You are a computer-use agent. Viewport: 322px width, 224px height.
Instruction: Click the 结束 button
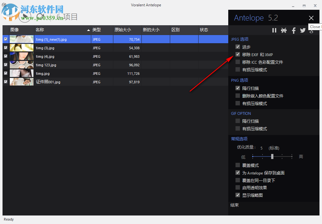click(x=235, y=205)
